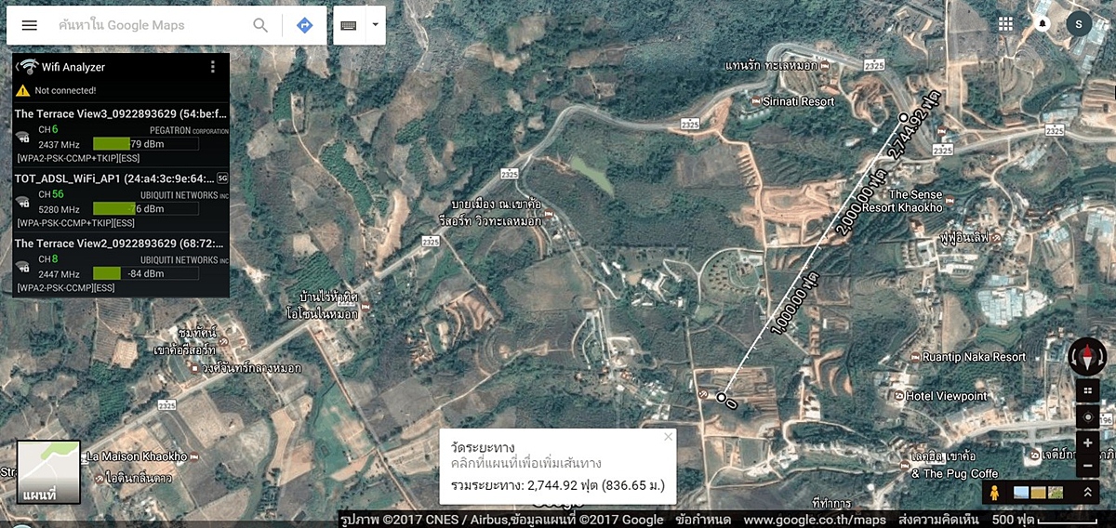Click the ภูผู้อันเลิฟ place label
1116x528 pixels.
[x=963, y=238]
